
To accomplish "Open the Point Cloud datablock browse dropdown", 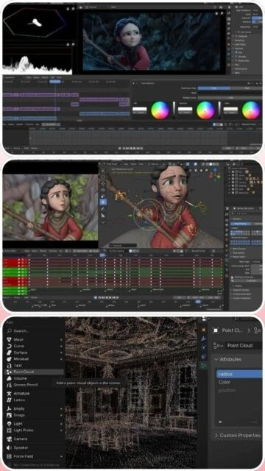I will 218,345.
